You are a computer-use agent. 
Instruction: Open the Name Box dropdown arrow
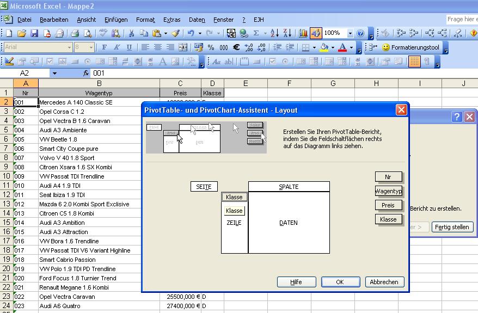click(54, 73)
